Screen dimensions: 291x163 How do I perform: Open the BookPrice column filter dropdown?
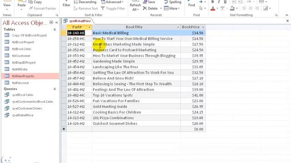pos(203,27)
